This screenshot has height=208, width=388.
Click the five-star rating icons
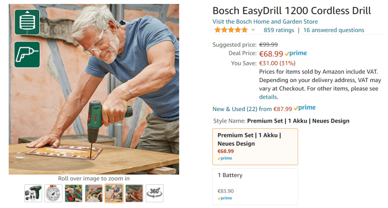231,30
